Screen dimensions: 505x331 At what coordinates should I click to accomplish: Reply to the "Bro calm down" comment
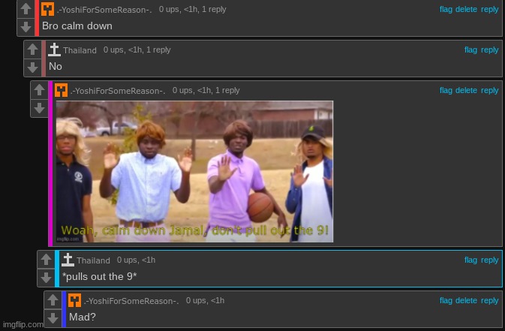point(489,10)
